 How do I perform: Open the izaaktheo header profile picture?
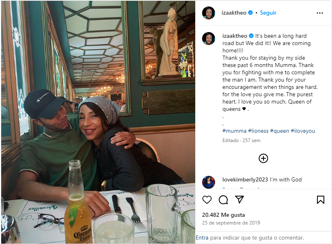209,13
